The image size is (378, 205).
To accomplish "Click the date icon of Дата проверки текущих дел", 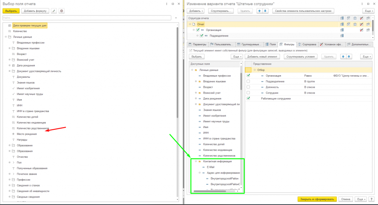I will click(10, 25).
